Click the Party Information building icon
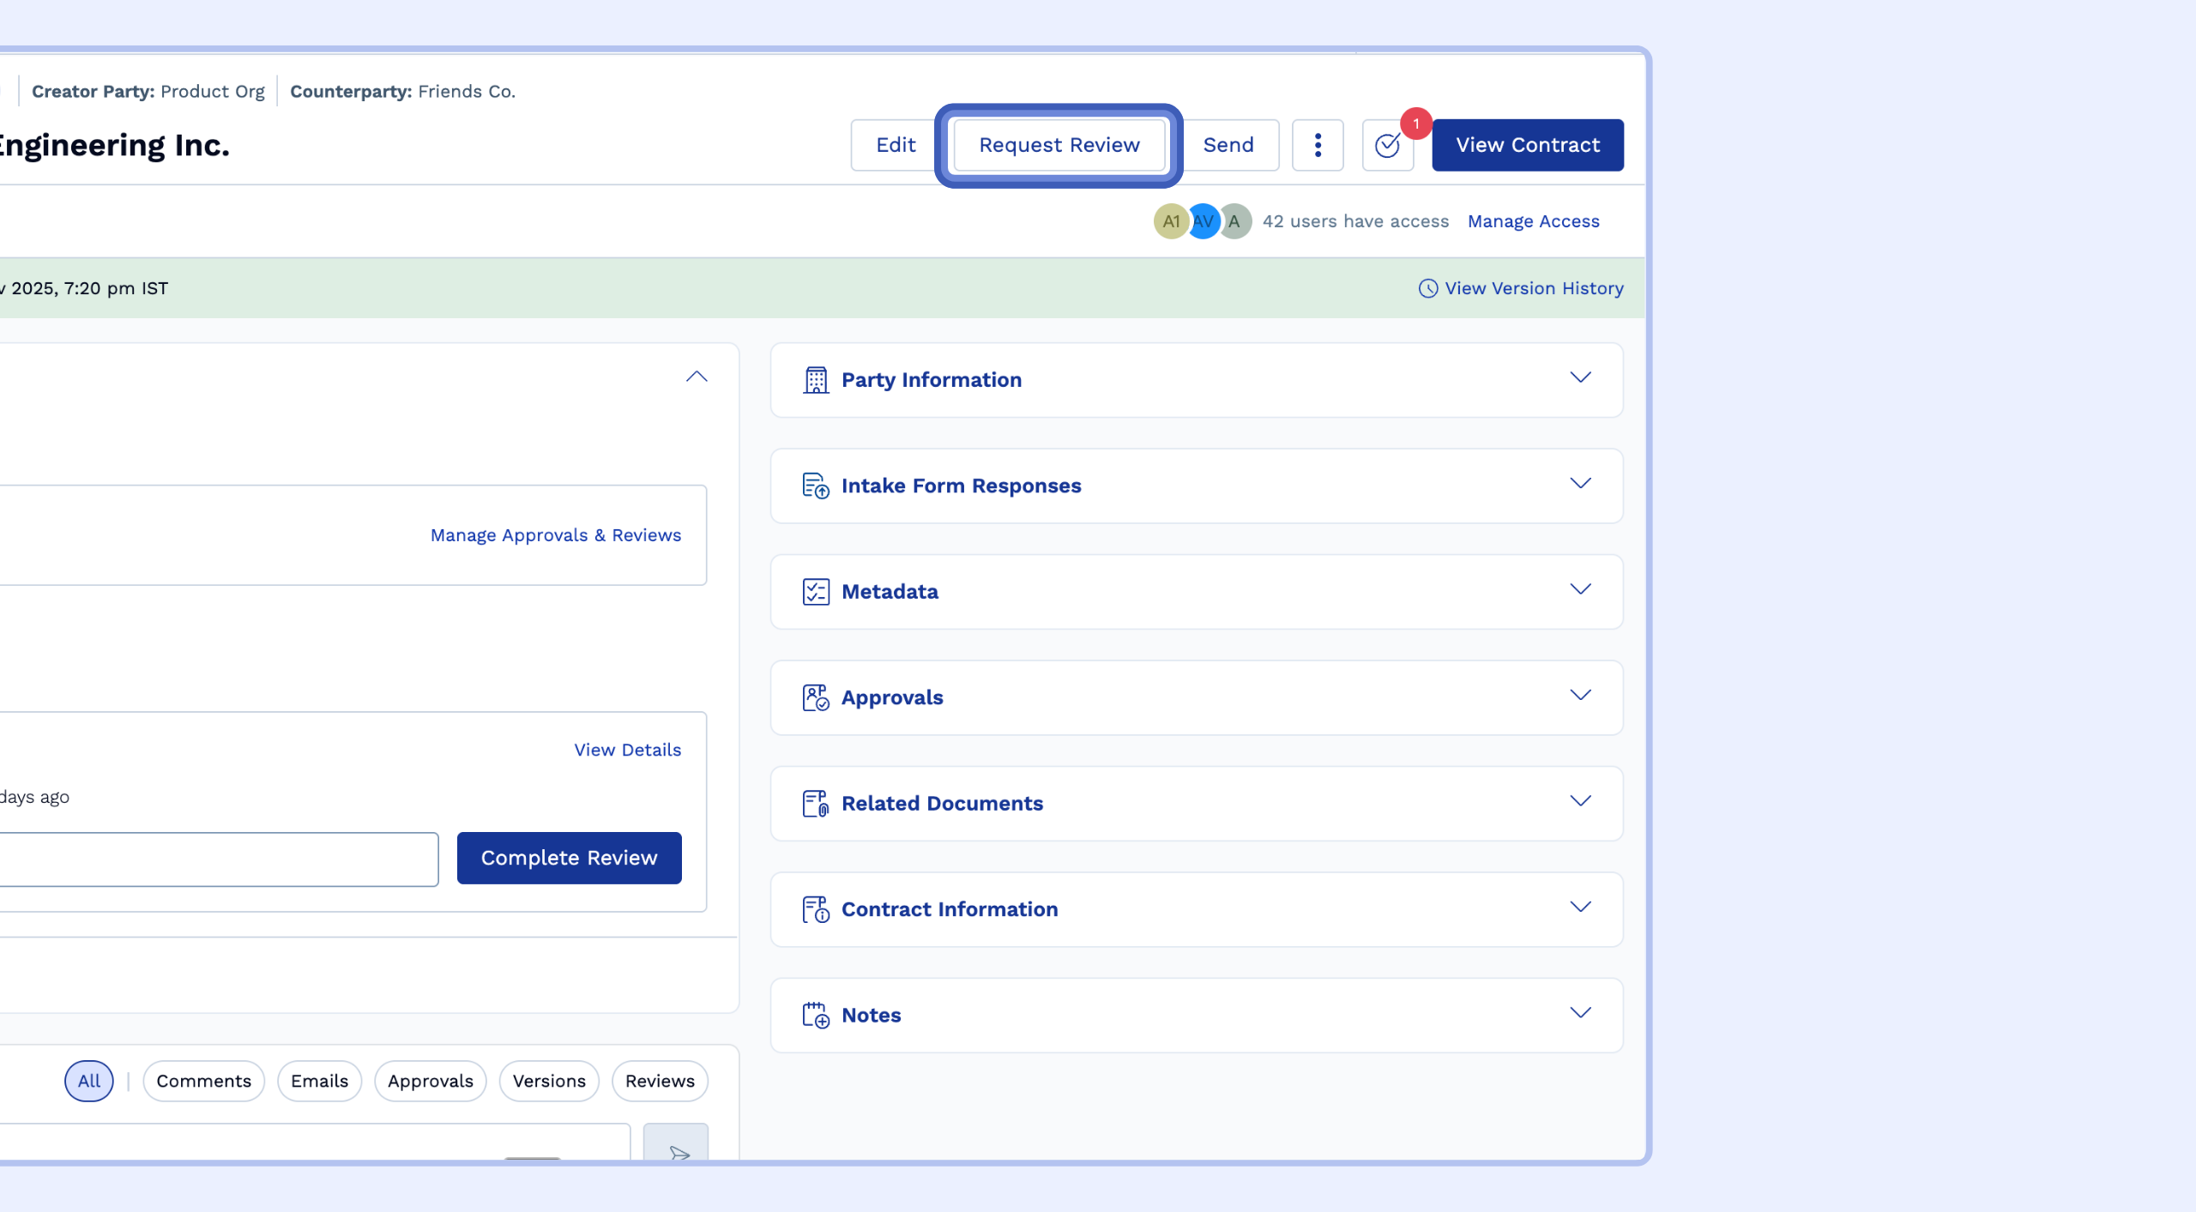This screenshot has width=2196, height=1212. [815, 380]
